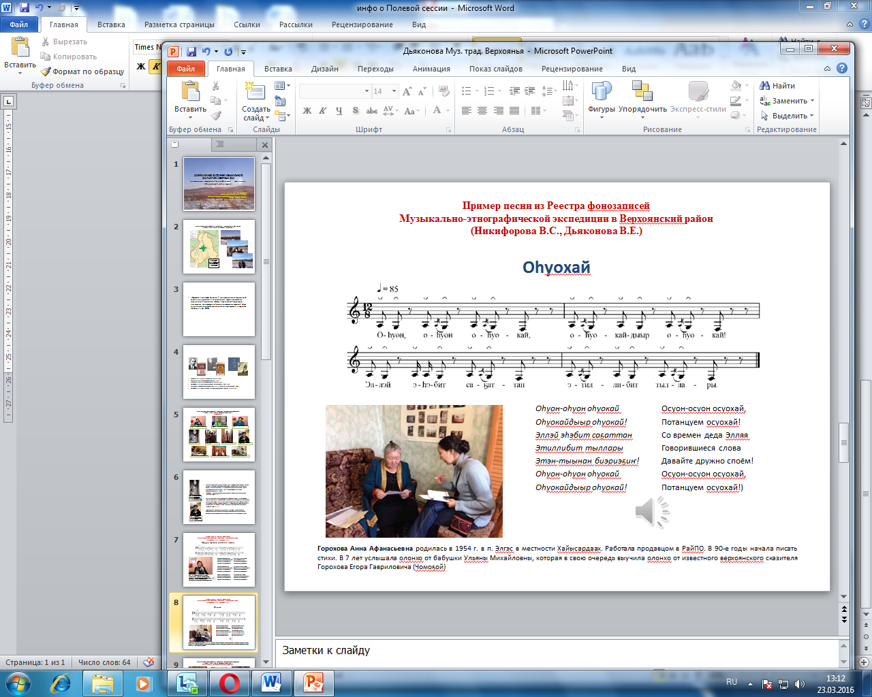Open Internet Explorer from the taskbar
This screenshot has height=697, width=872.
point(61,683)
